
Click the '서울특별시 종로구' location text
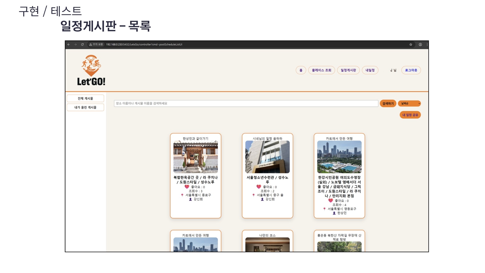198,195
